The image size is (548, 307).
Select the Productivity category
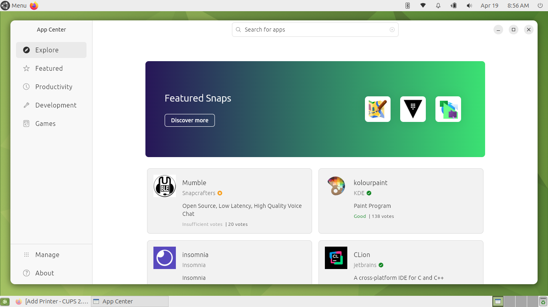[x=51, y=87]
